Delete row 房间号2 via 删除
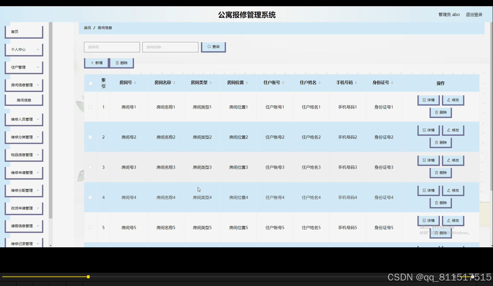 coord(441,143)
